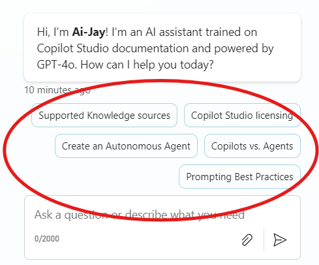Pick the Create an Autonomous Agent suggestion
The width and height of the screenshot is (319, 265).
click(126, 146)
